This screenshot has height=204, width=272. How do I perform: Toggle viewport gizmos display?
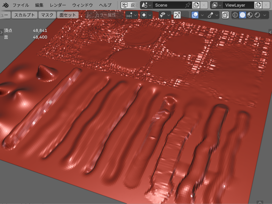tap(177, 15)
